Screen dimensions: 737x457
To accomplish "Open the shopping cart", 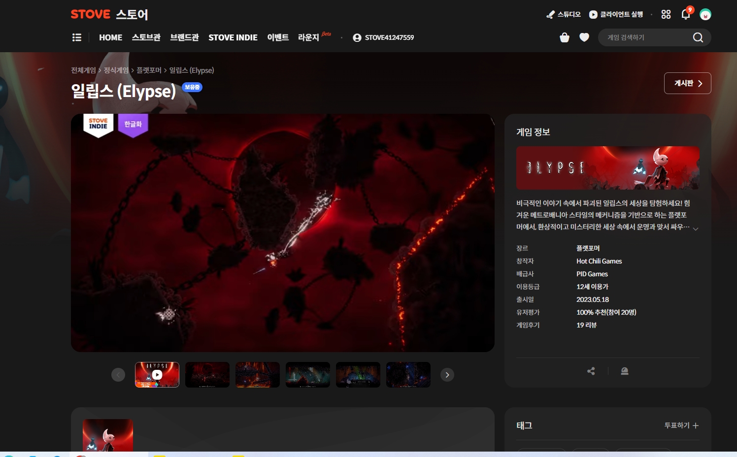I will pyautogui.click(x=565, y=37).
